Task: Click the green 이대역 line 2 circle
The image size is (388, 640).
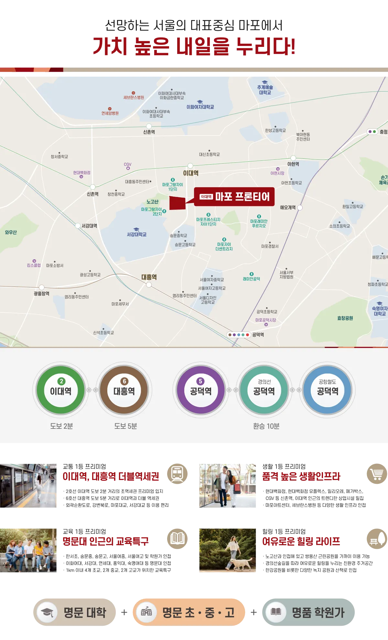Action: pyautogui.click(x=61, y=390)
